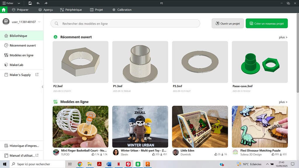Open the Projet tab

pos(96,10)
